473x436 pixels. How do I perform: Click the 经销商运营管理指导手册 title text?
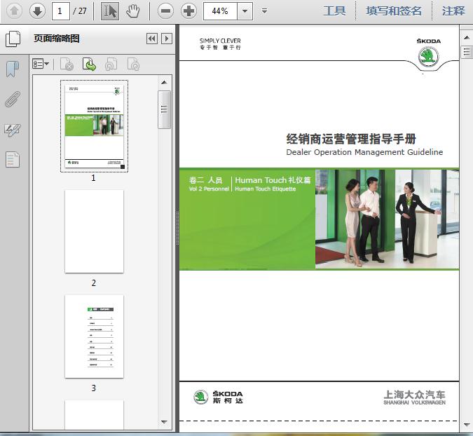[351, 139]
